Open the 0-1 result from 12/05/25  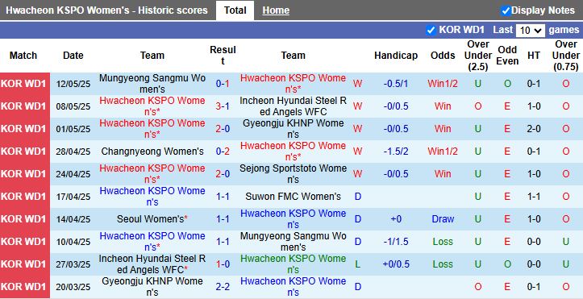[223, 84]
